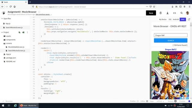Viewport: 192px width, 108px height.
Task: Go to the Firefox home page
Action: (x=15, y=7)
